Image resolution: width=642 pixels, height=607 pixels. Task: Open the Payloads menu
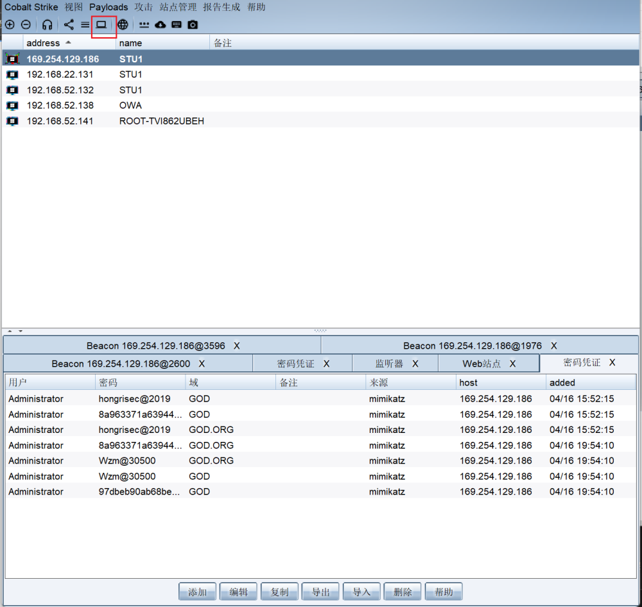click(108, 7)
